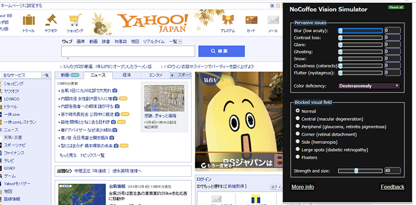Select Floaters radio option

(x=297, y=156)
